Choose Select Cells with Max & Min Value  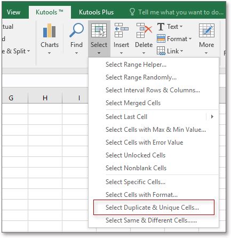(154, 130)
